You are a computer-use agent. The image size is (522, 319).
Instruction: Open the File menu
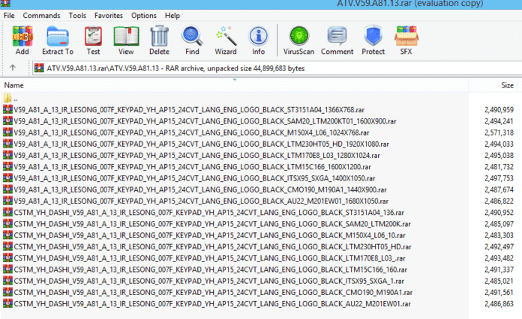pyautogui.click(x=9, y=15)
